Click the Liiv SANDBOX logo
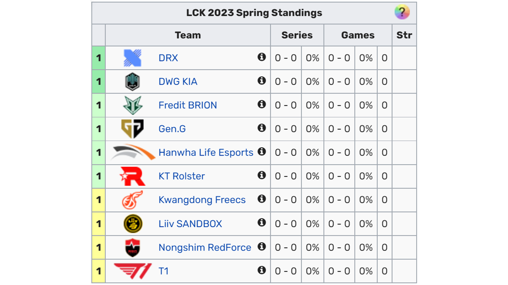This screenshot has height=285, width=508. (x=132, y=224)
